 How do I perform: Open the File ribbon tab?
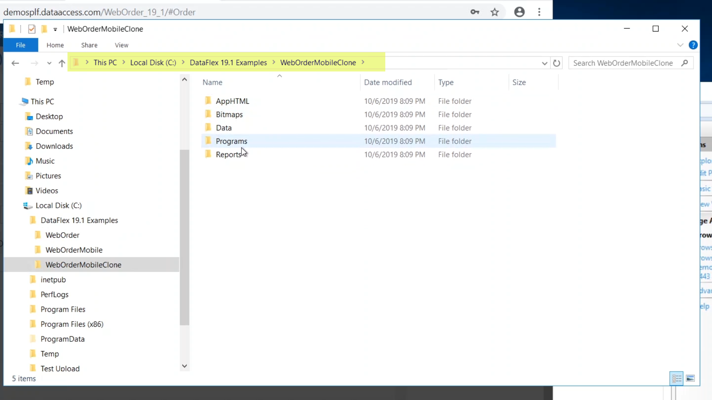21,45
